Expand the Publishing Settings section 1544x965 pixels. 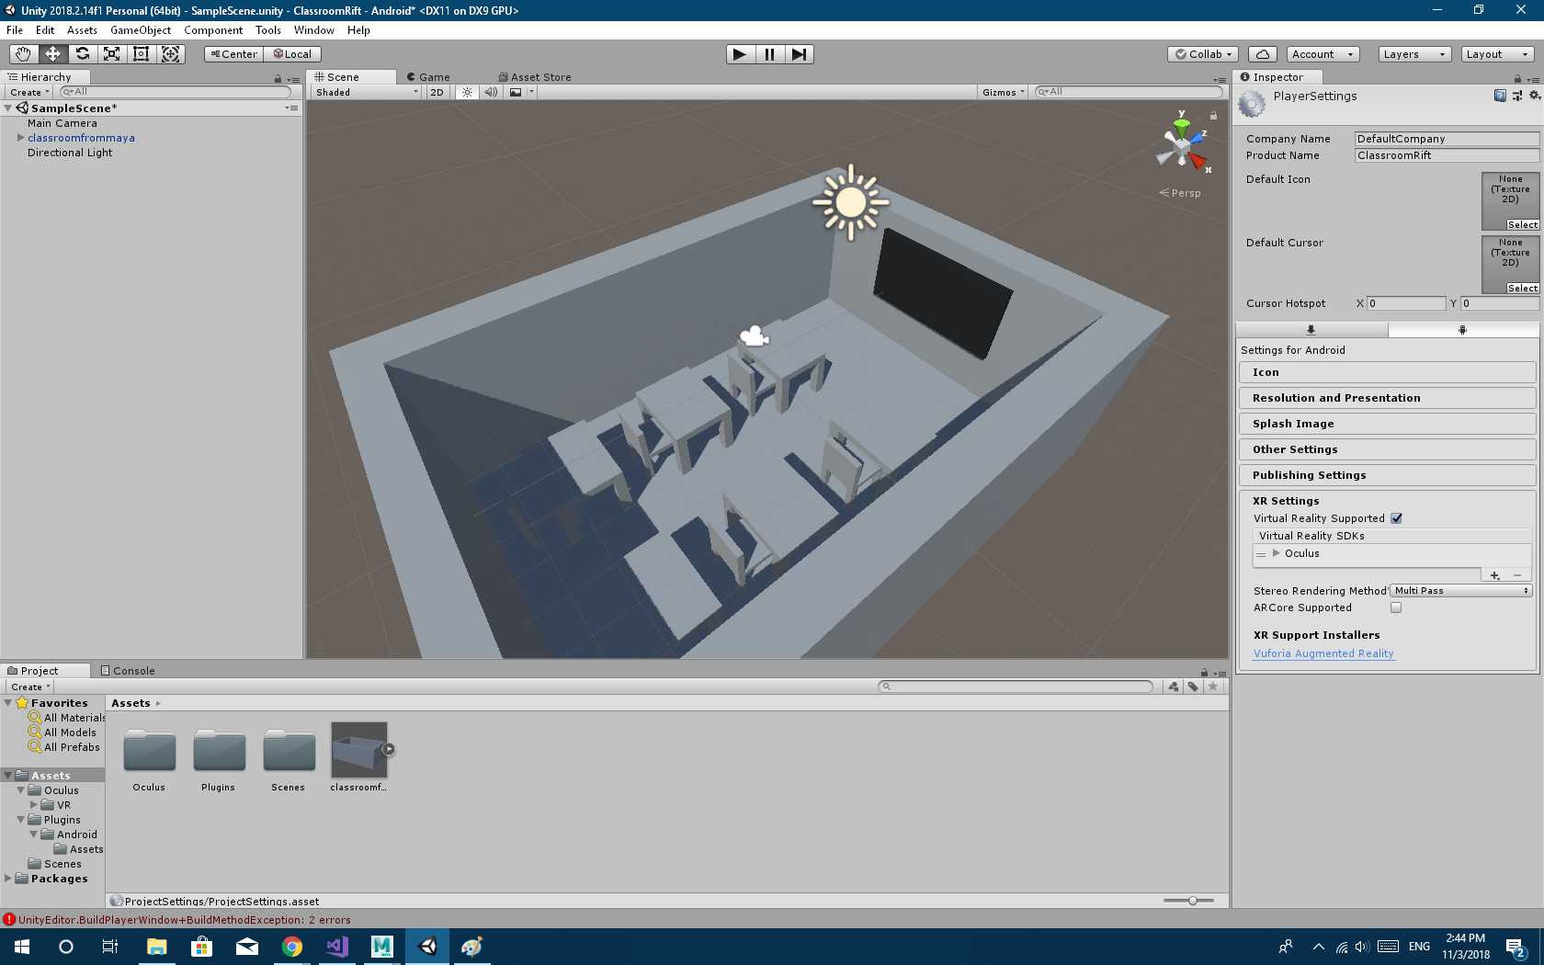(x=1387, y=475)
